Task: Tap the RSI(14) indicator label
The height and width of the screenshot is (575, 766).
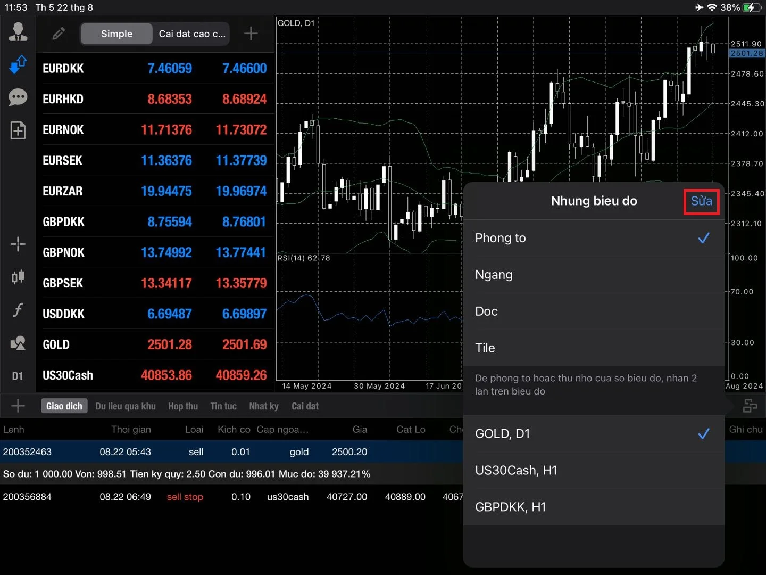Action: [x=304, y=258]
